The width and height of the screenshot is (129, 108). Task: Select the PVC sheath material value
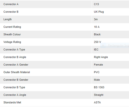tap(97, 72)
